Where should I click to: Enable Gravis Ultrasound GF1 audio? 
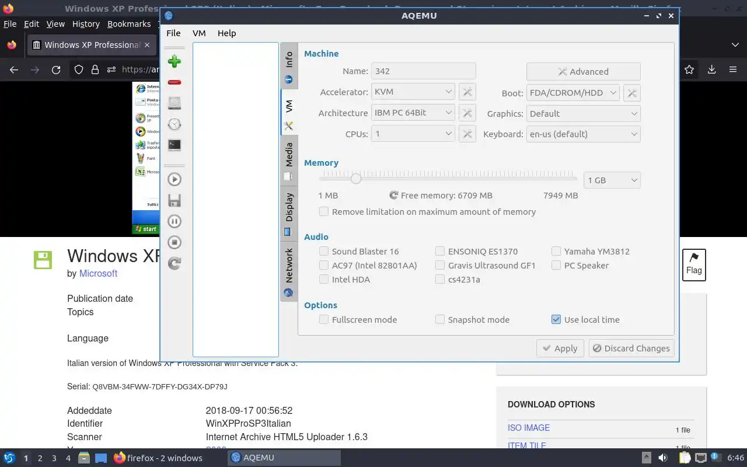(440, 266)
